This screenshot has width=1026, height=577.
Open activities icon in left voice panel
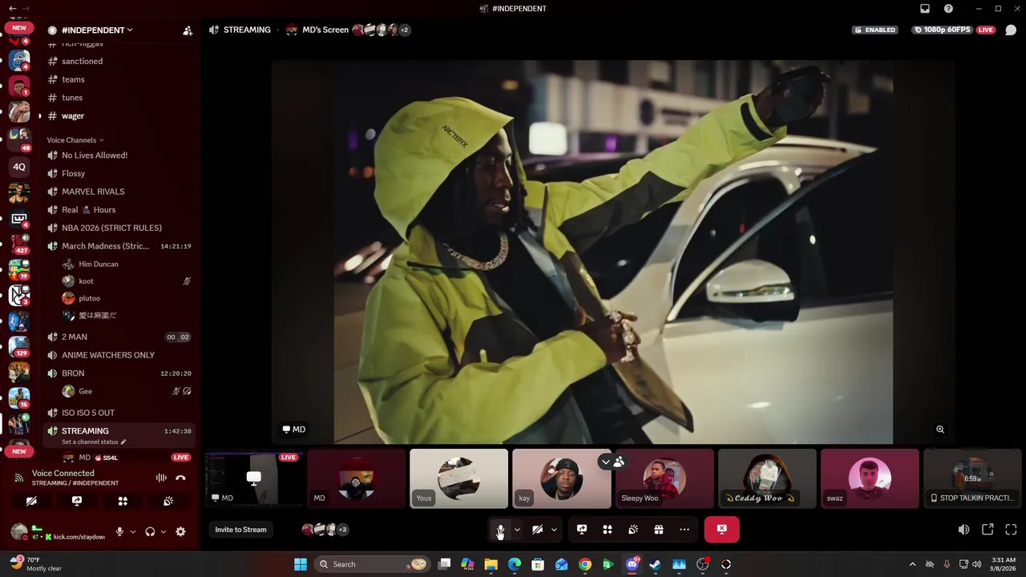[x=123, y=501]
